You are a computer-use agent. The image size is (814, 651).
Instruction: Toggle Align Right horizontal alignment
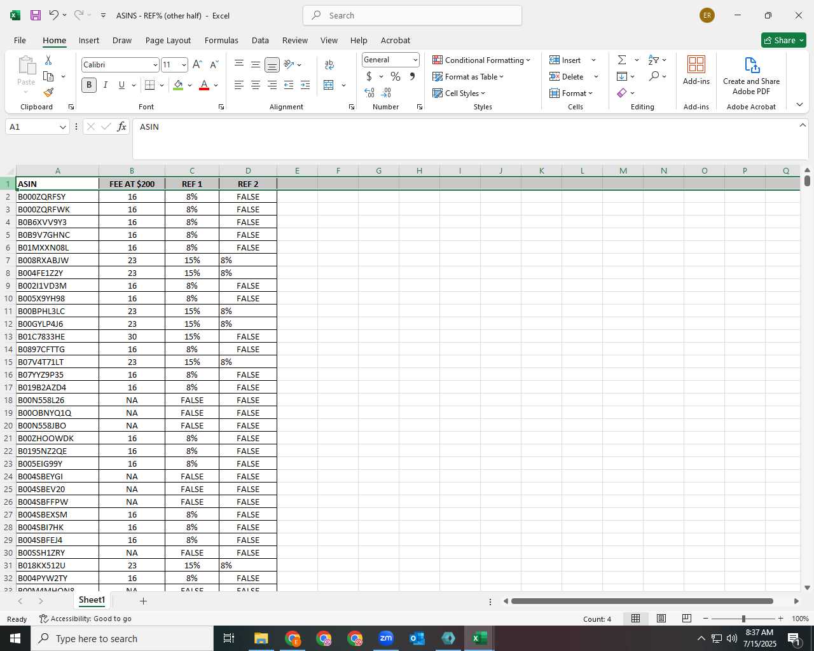(x=272, y=85)
